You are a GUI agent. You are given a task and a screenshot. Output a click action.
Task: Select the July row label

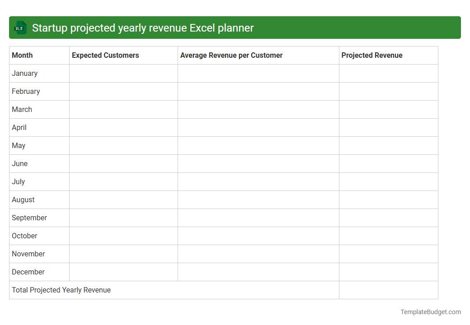(x=18, y=181)
